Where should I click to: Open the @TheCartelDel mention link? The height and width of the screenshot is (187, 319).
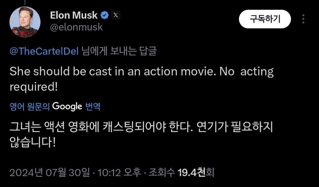pyautogui.click(x=44, y=51)
